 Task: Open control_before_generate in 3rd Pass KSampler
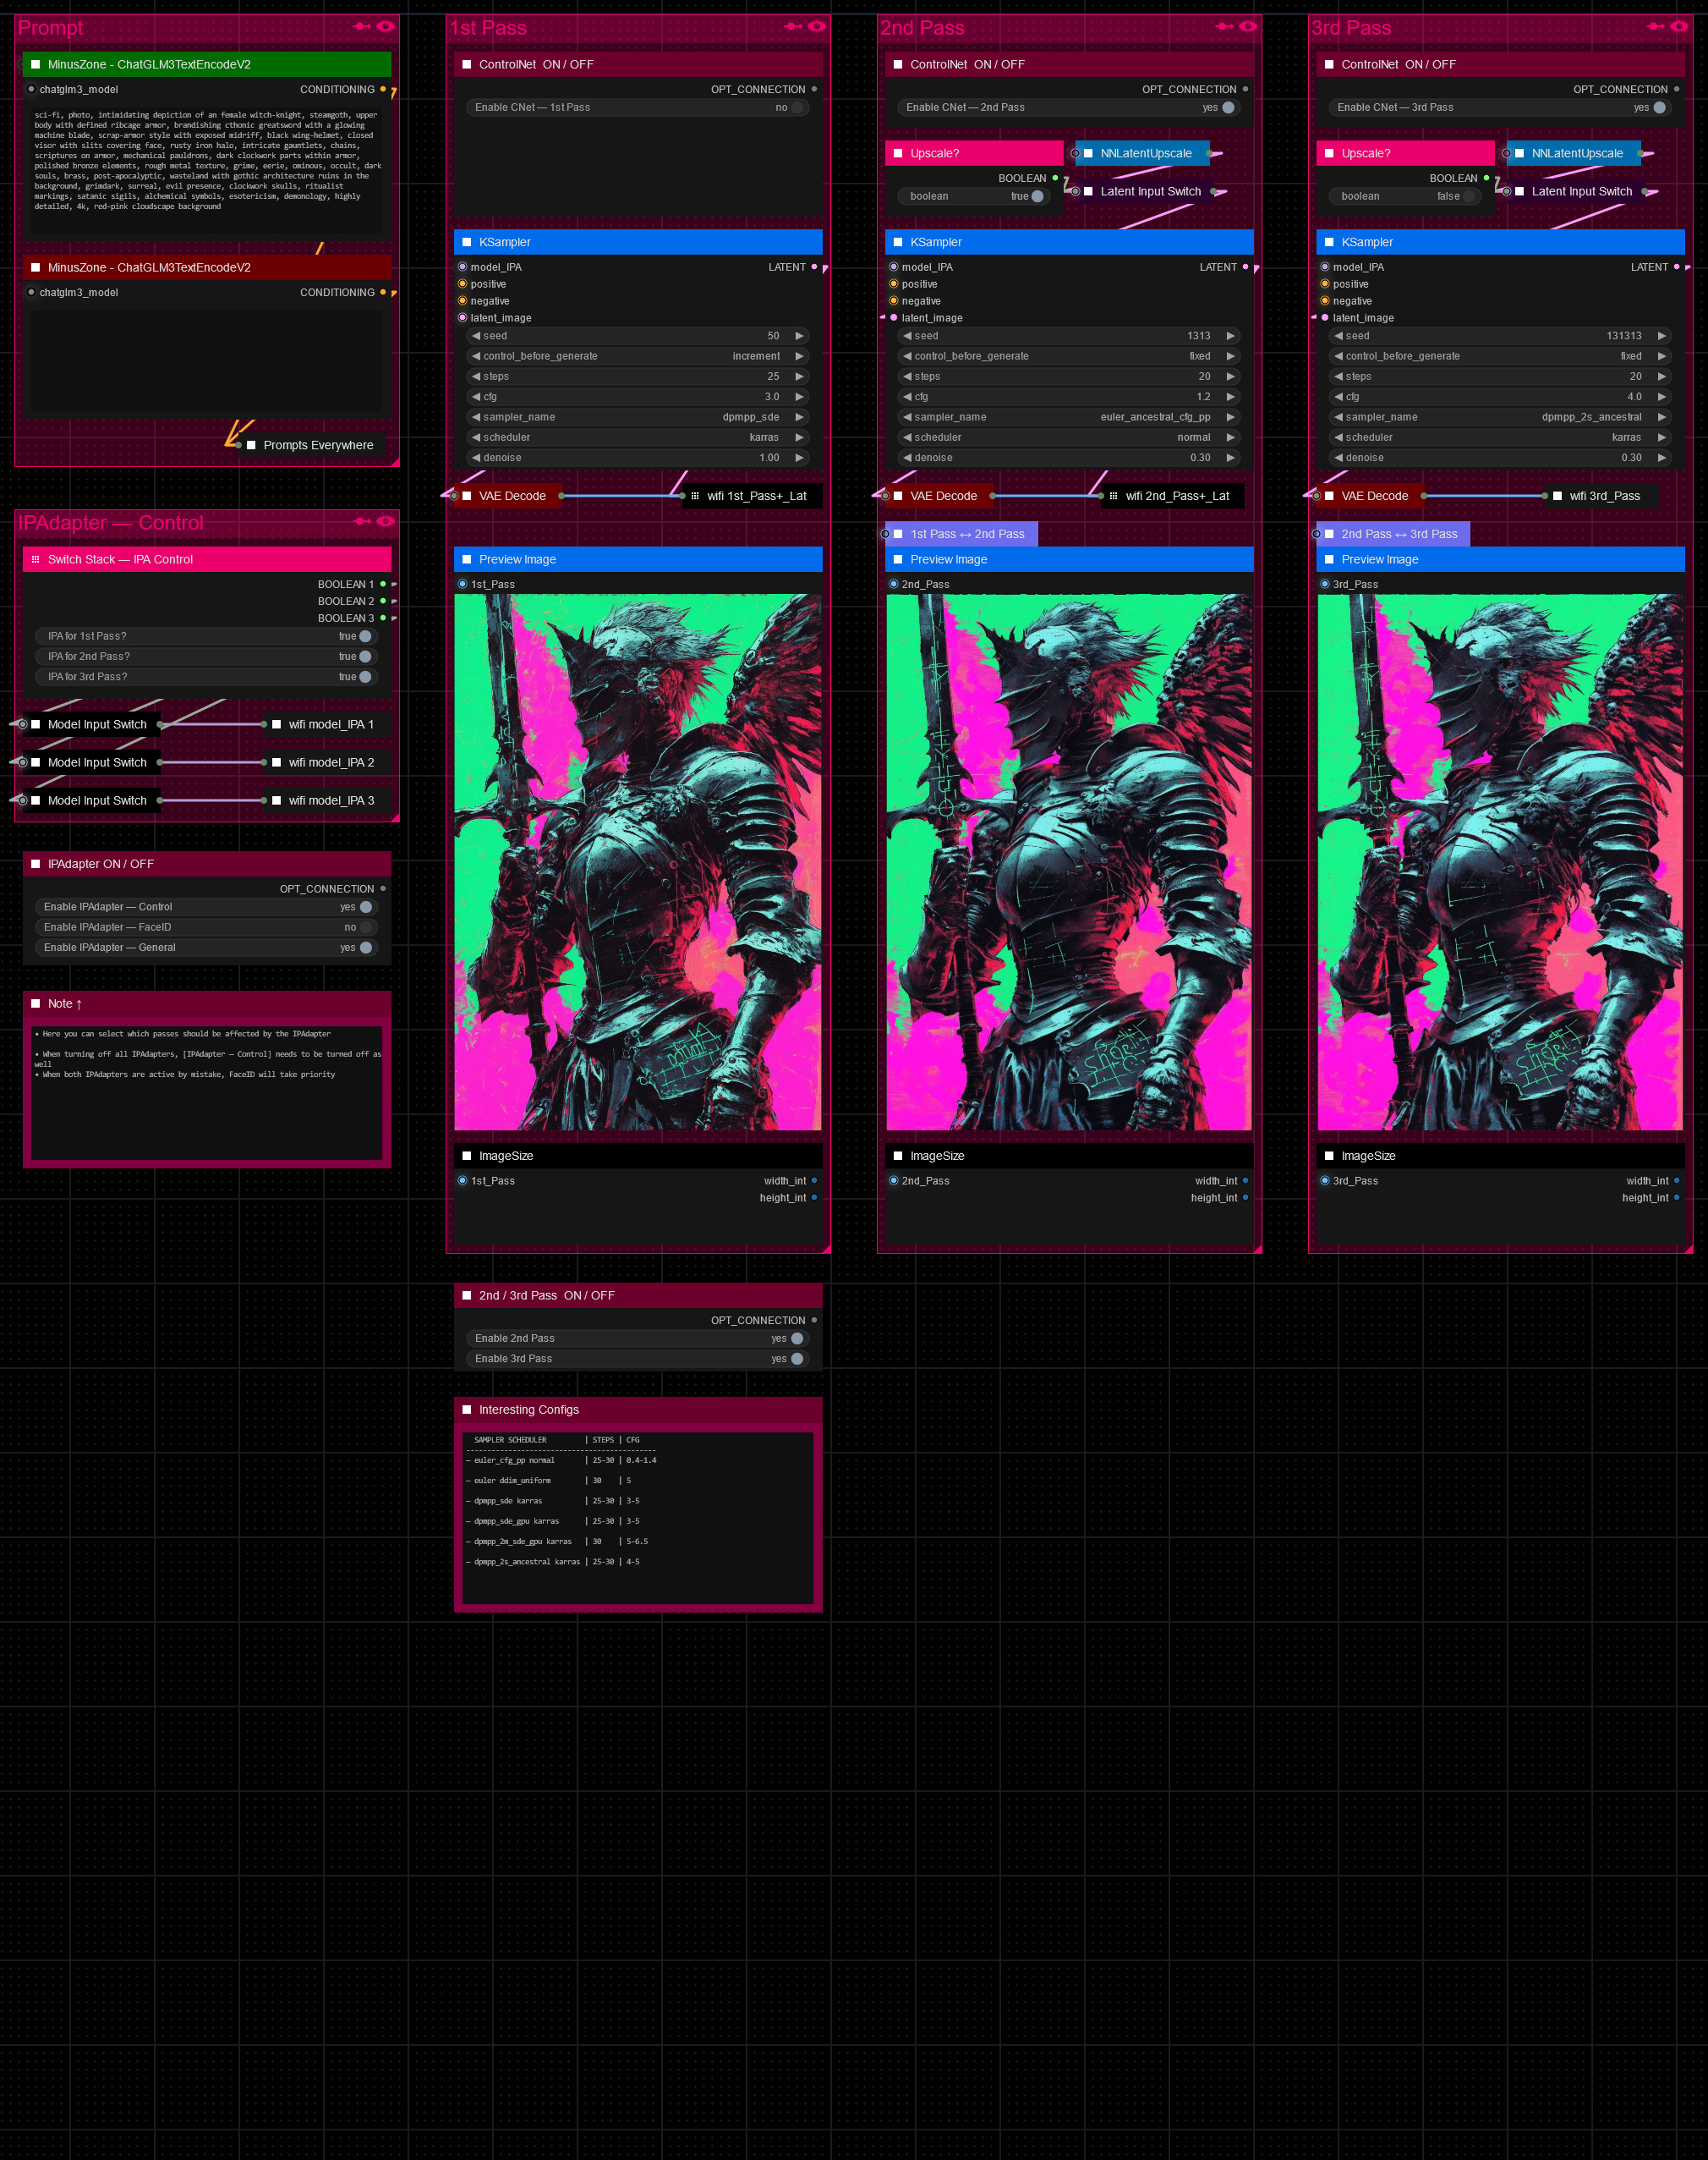[1499, 356]
